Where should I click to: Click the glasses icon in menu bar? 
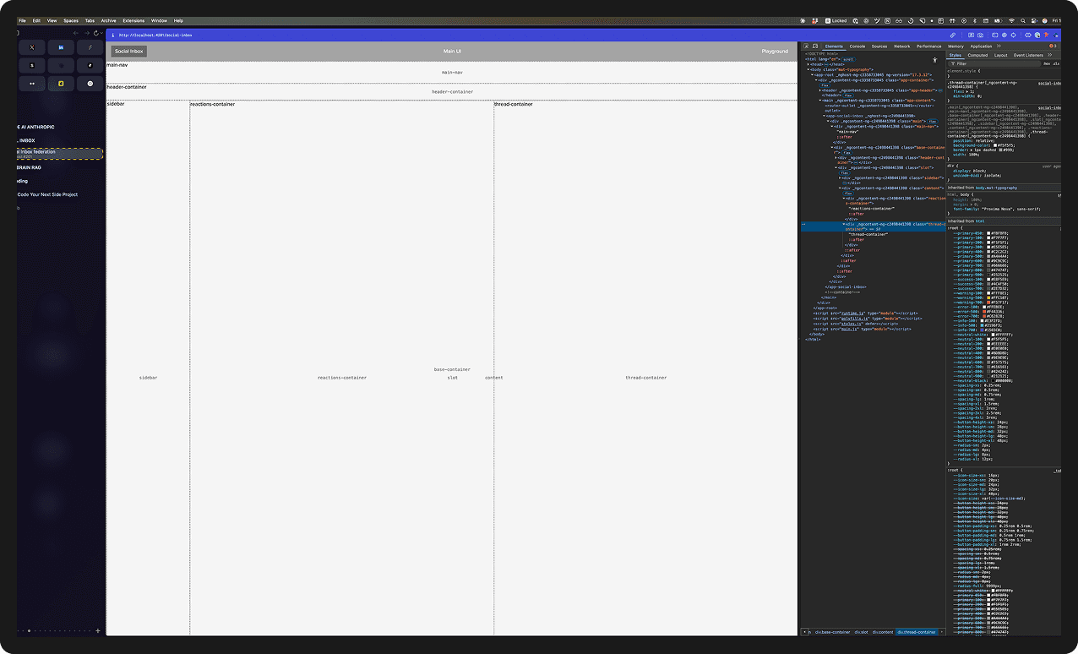(899, 21)
